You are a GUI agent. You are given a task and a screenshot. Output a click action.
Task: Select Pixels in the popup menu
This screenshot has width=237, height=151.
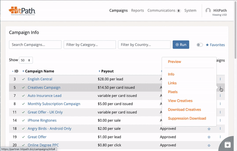(x=173, y=92)
